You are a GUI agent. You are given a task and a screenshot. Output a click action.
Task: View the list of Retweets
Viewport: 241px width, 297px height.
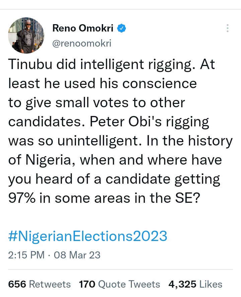coord(50,284)
